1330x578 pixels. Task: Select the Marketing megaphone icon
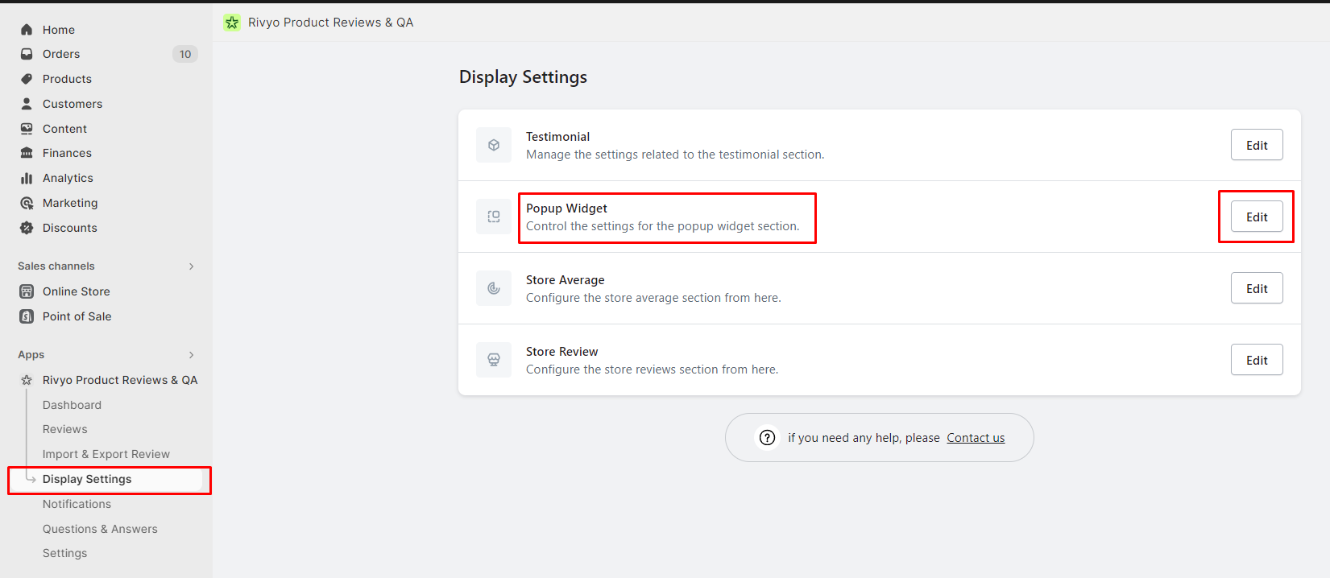click(x=26, y=203)
